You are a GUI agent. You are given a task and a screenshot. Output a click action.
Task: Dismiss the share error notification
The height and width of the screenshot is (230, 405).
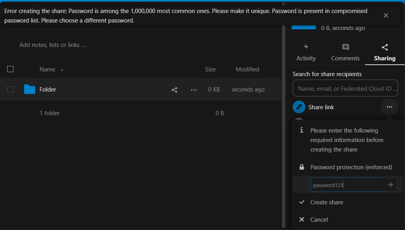click(x=386, y=15)
